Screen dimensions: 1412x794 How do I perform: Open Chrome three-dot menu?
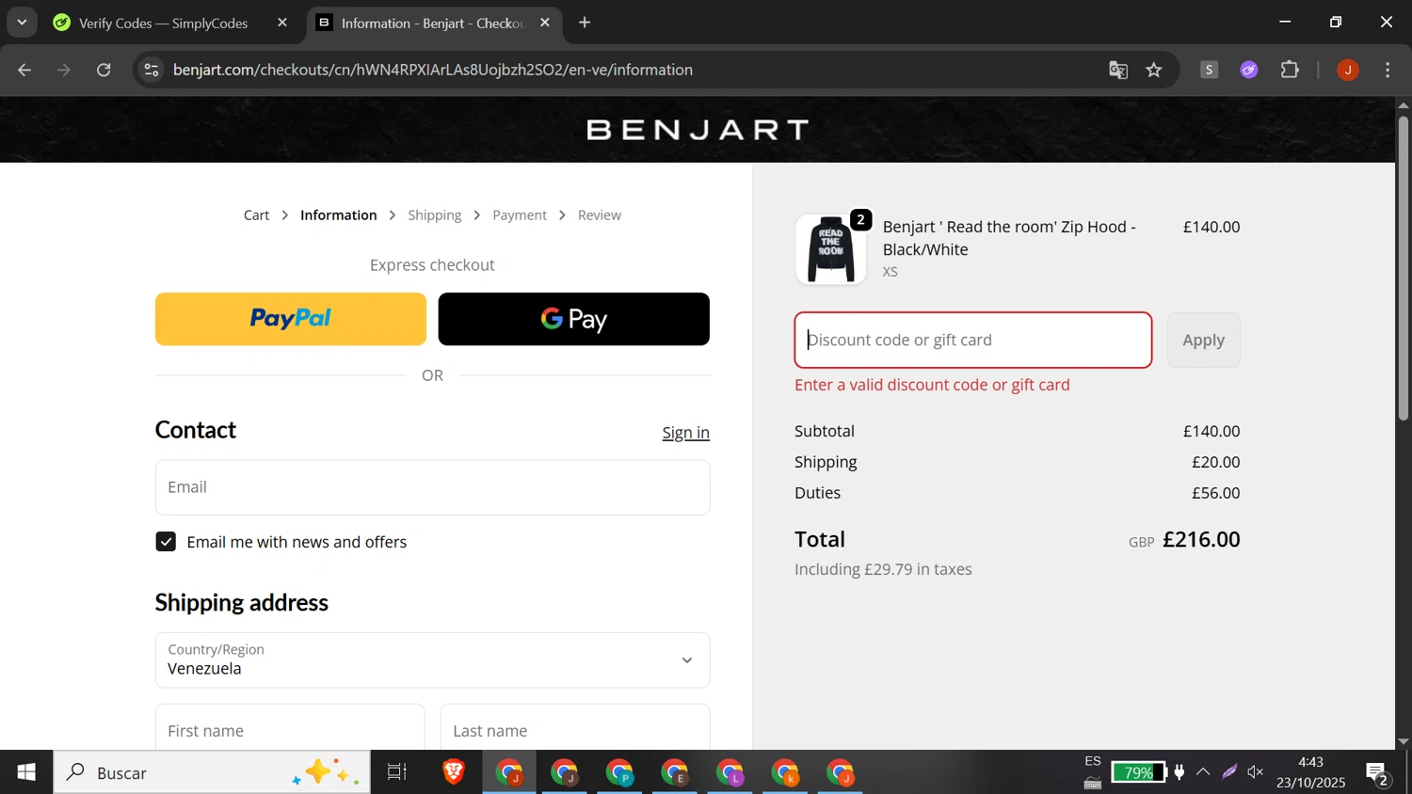[1388, 70]
